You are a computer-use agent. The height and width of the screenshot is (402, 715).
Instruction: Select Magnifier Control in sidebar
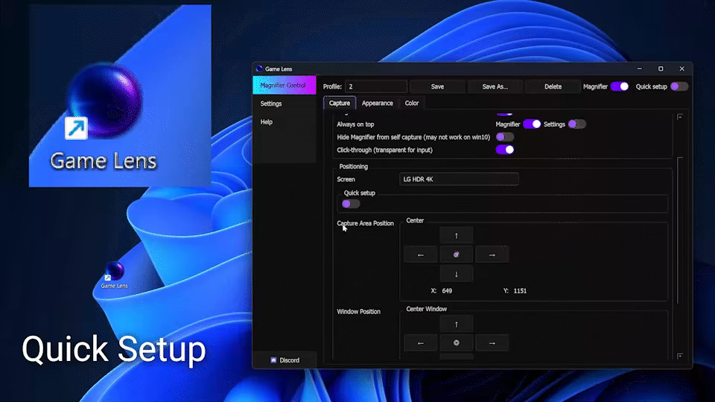[x=284, y=85]
